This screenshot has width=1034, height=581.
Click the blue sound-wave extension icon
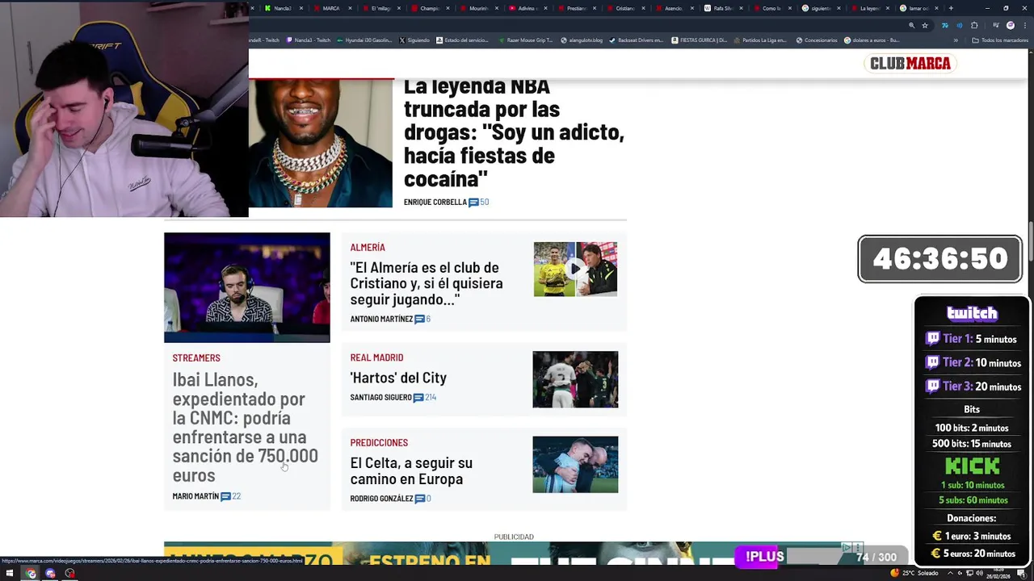point(960,25)
